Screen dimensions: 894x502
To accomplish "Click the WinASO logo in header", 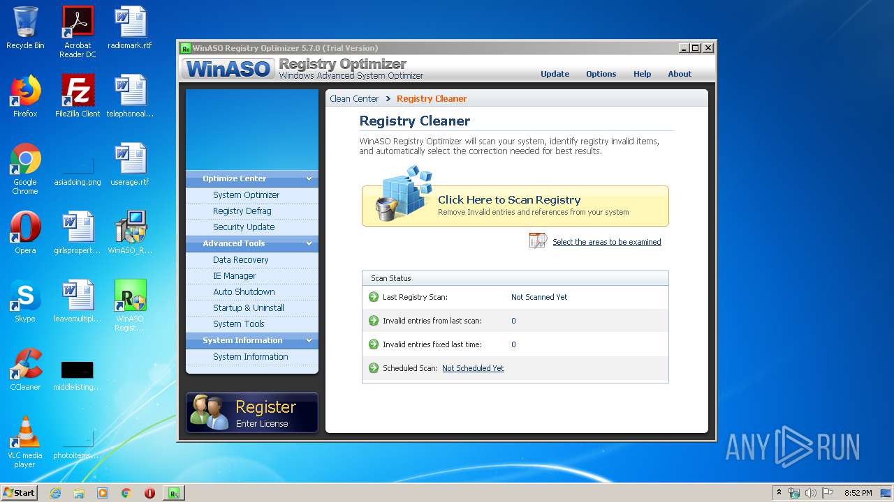I will pos(228,69).
